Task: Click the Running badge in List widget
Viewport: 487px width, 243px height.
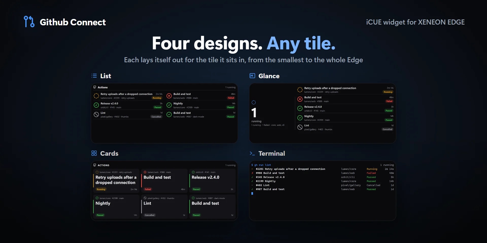Action: point(157,98)
